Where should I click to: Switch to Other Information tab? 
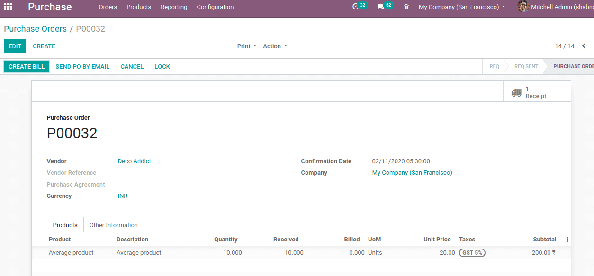click(114, 225)
